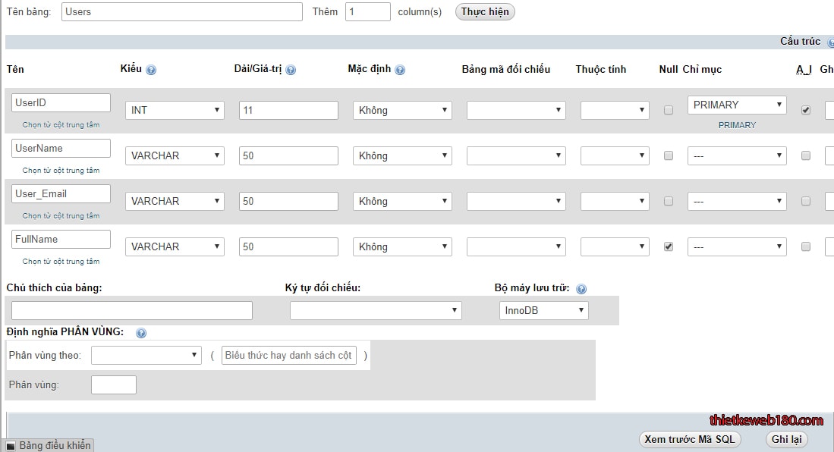Click the Tên bảng field containing Users
This screenshot has height=452, width=834.
click(x=182, y=12)
